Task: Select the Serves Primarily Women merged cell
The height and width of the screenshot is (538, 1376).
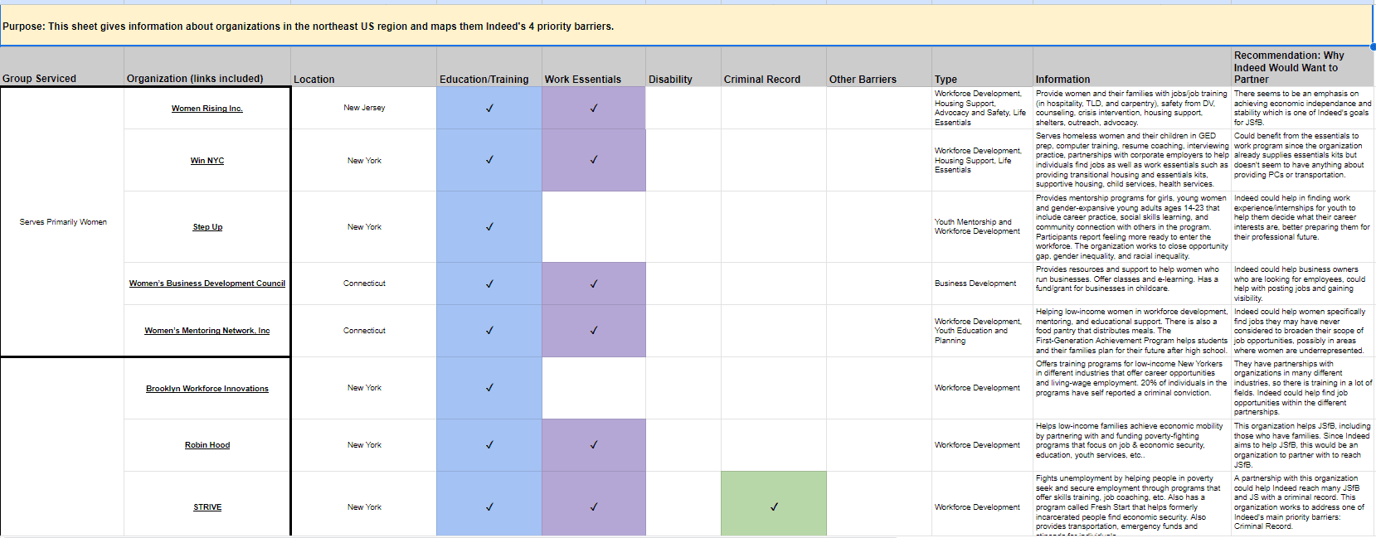Action: tap(62, 222)
